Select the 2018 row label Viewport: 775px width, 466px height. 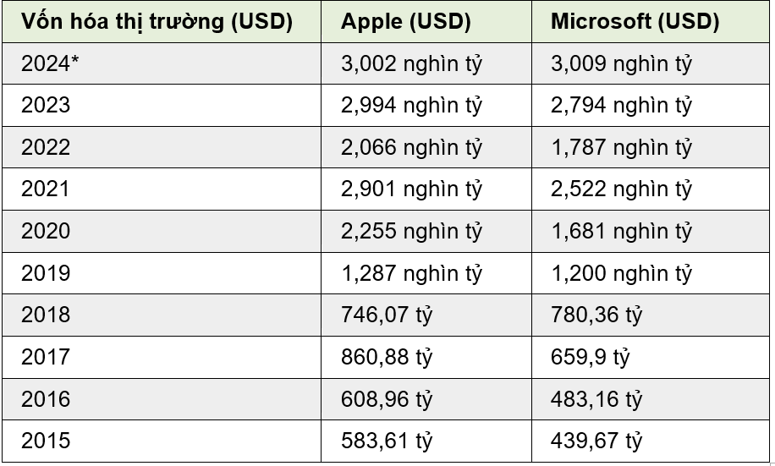point(46,315)
